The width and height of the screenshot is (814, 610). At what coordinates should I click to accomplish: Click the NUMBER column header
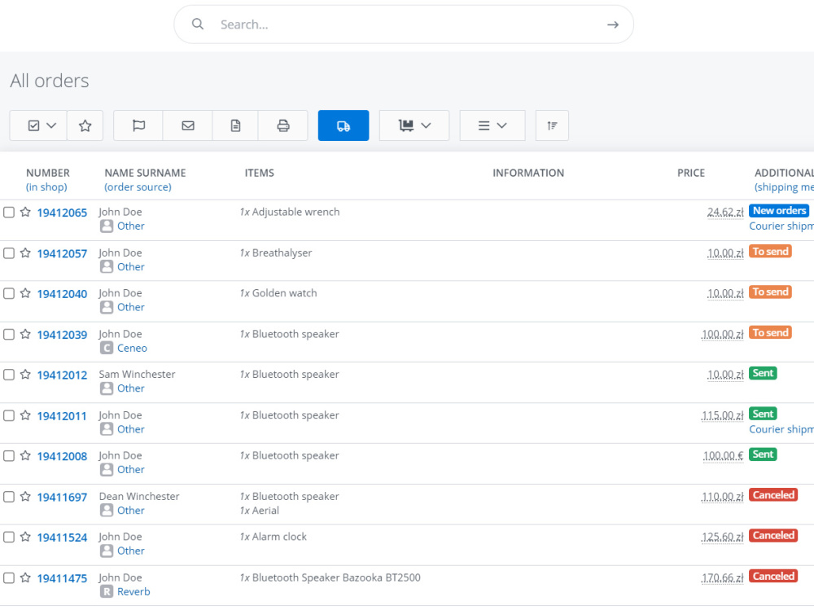tap(48, 173)
